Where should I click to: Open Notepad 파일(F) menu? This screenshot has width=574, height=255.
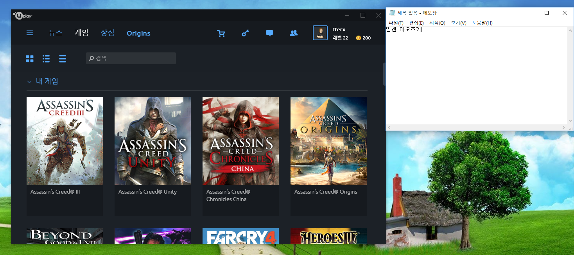click(x=396, y=23)
